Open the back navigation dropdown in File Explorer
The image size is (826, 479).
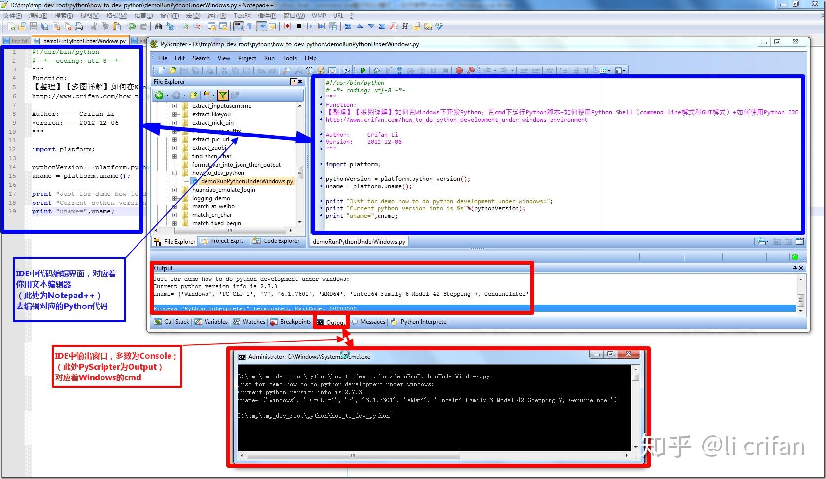click(x=167, y=95)
